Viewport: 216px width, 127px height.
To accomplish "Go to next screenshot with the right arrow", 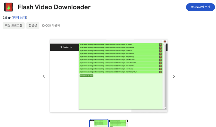I will [x=174, y=76].
